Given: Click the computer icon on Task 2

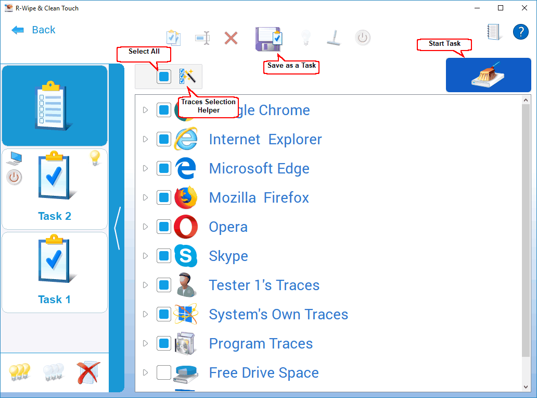Looking at the screenshot, I should pos(15,158).
